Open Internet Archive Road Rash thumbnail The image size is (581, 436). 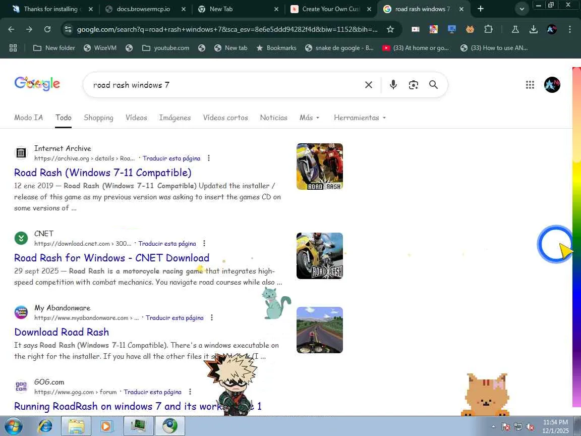point(320,167)
